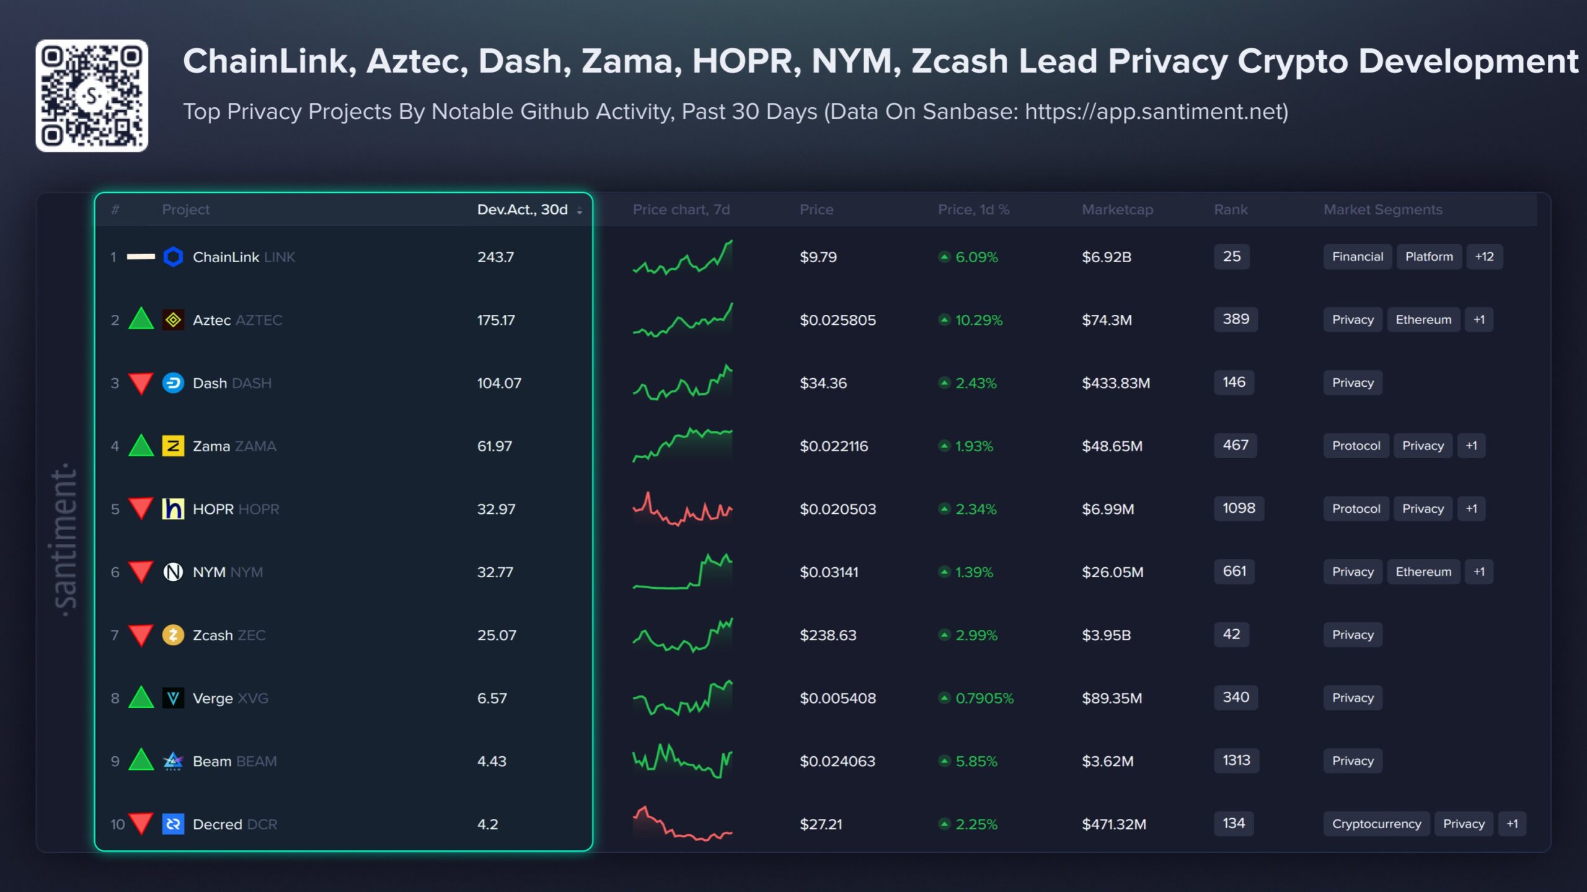Click the green up-trend triangle beside Aztec

(x=141, y=320)
